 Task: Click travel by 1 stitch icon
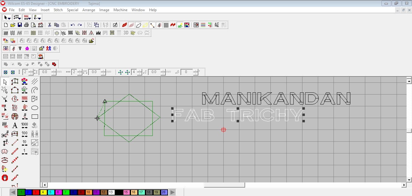click(24, 151)
